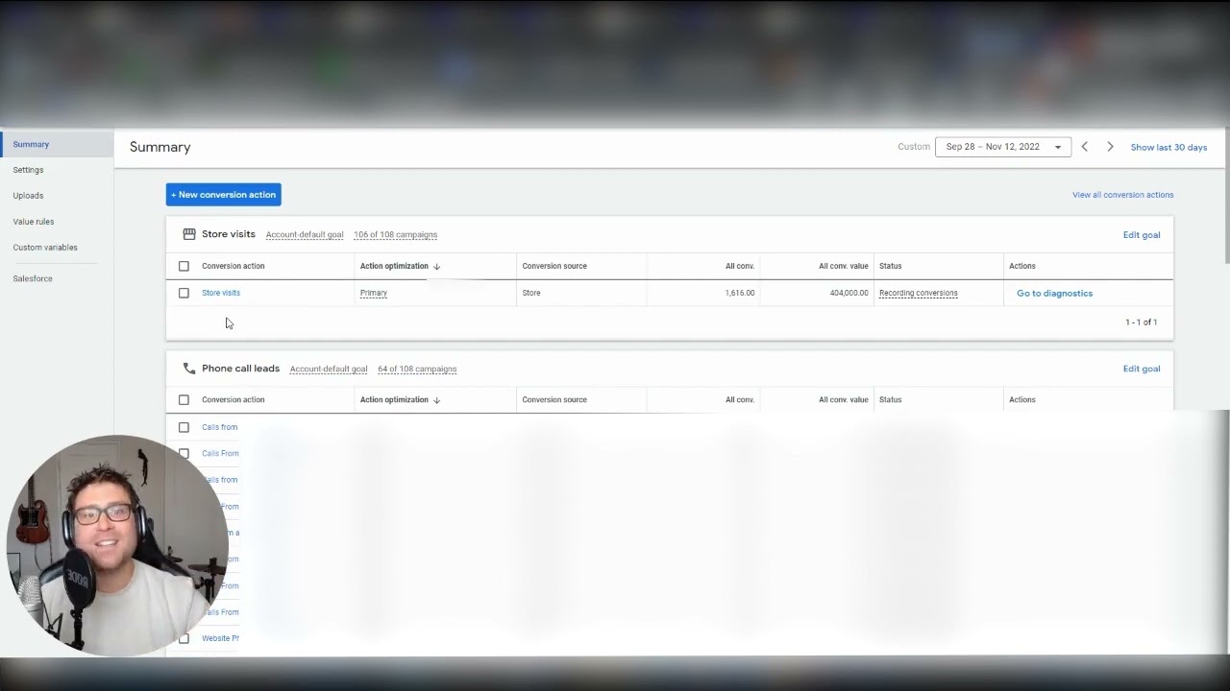Click the presenter webcam thumbnail
Image resolution: width=1230 pixels, height=691 pixels.
pyautogui.click(x=117, y=546)
